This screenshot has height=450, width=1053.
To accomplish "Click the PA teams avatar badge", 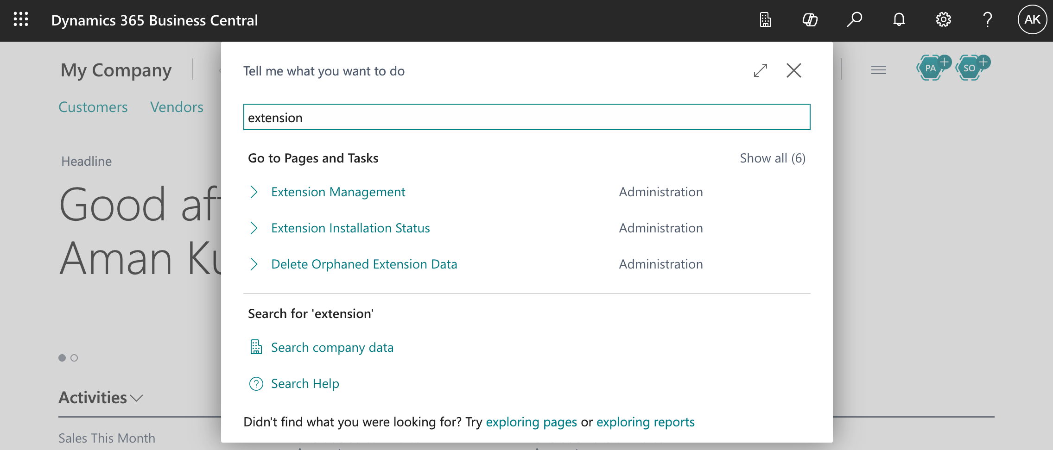I will (931, 68).
